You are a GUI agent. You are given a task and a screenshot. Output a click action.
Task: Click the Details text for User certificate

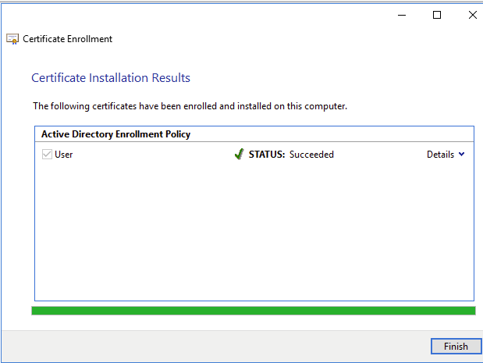click(440, 155)
